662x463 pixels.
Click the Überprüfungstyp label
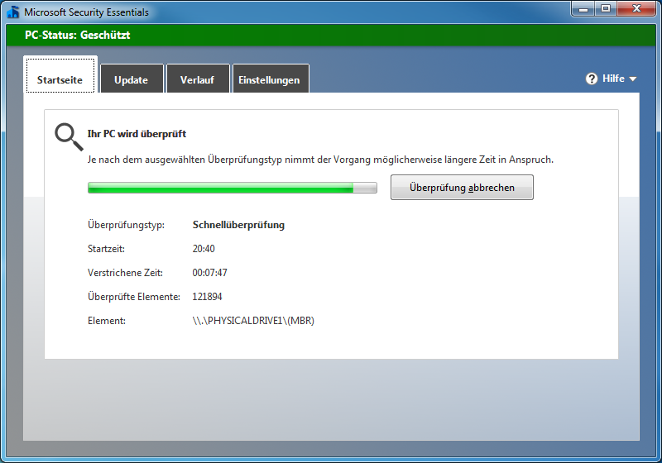126,225
